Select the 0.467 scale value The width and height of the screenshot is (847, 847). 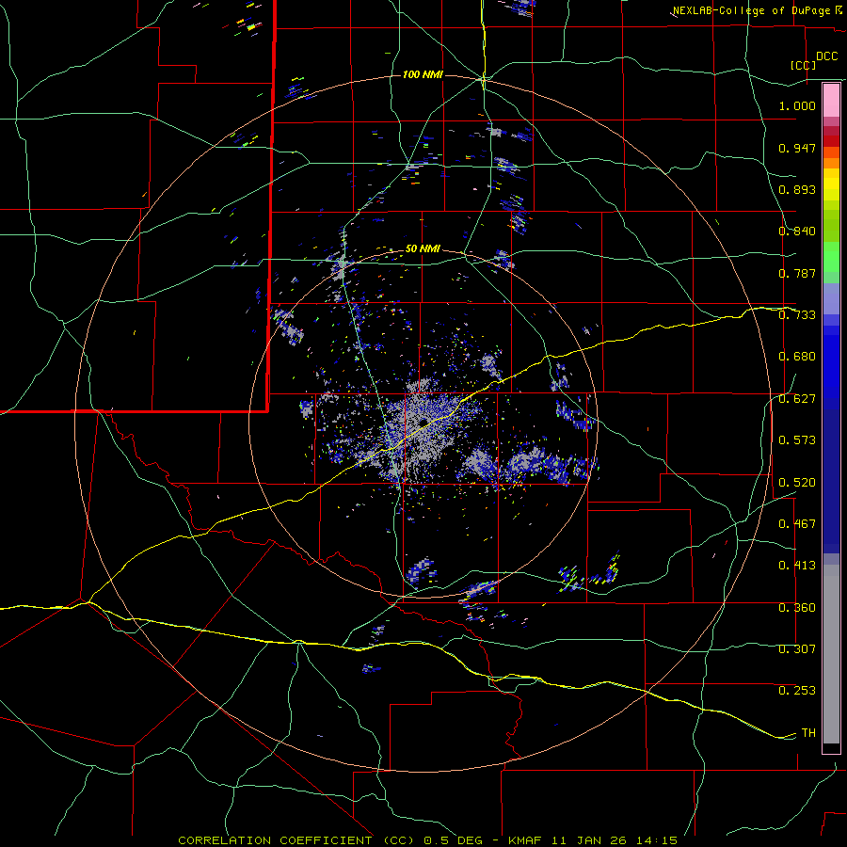pyautogui.click(x=797, y=524)
